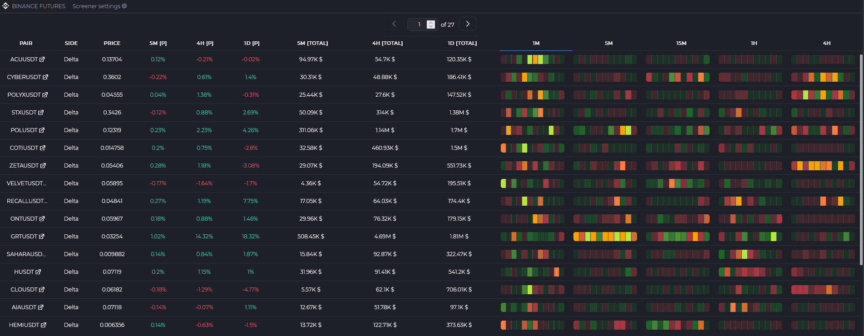Select the RECALLUSDT... pair name
This screenshot has width=864, height=336.
pyautogui.click(x=27, y=201)
